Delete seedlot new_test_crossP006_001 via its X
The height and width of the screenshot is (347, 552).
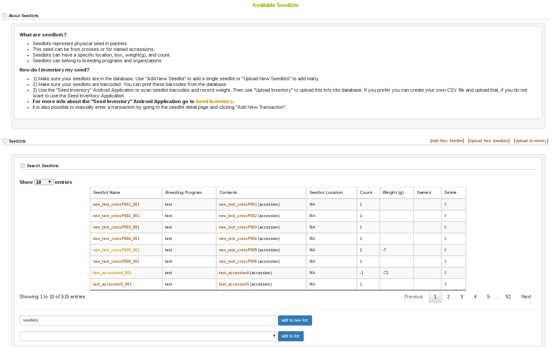(x=445, y=261)
